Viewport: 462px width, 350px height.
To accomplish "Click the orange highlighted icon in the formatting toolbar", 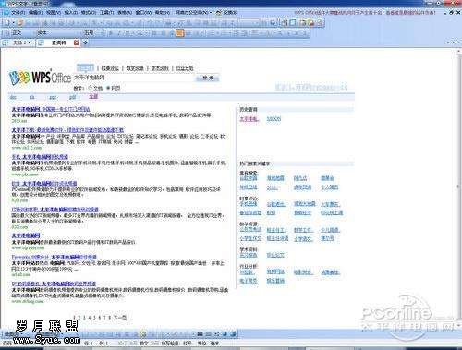I will point(180,33).
